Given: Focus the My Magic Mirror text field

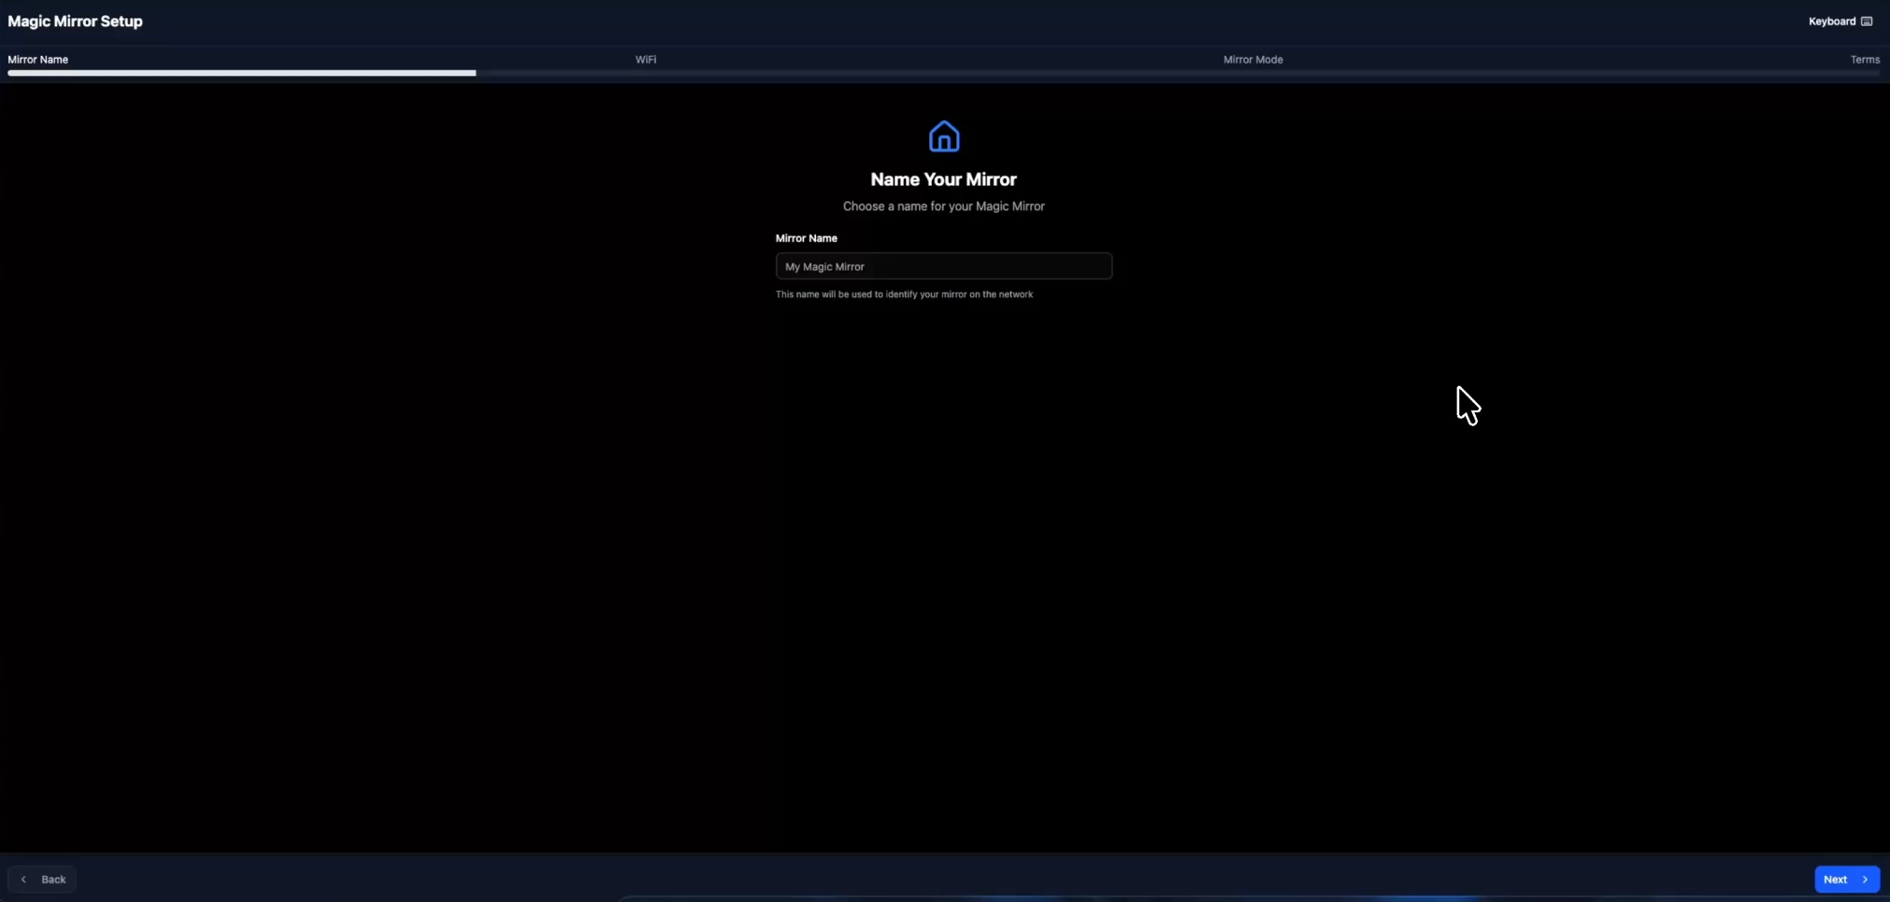Looking at the screenshot, I should pos(943,266).
